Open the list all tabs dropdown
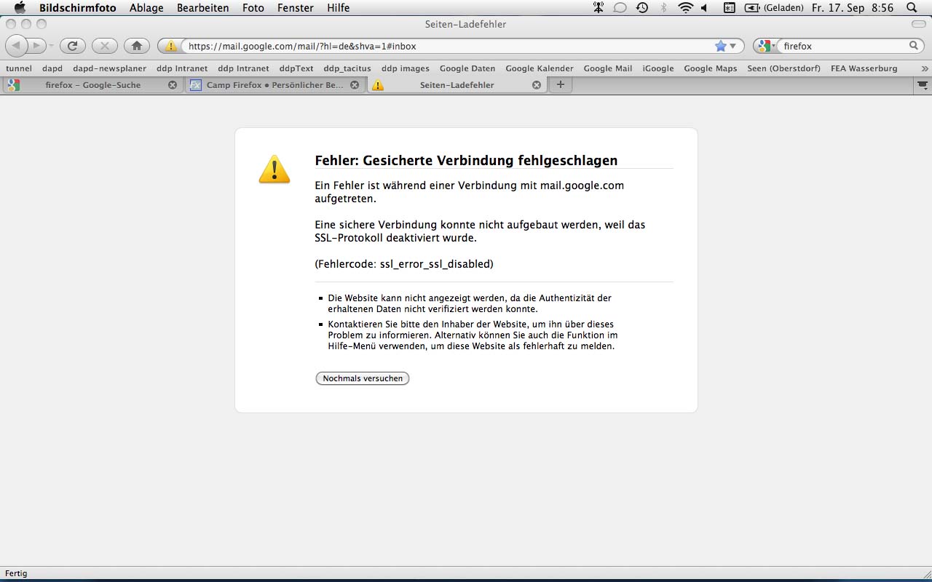 922,85
